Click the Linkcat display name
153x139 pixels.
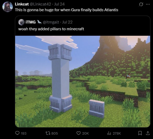pos(22,4)
